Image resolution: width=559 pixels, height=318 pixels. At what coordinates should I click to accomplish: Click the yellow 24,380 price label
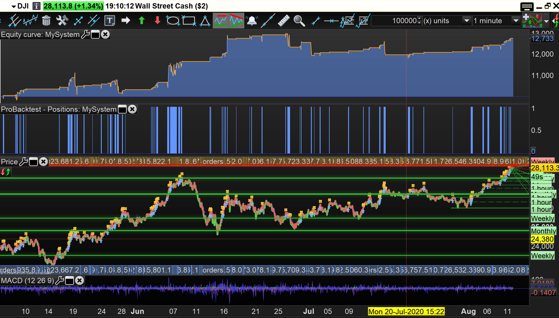(x=542, y=239)
